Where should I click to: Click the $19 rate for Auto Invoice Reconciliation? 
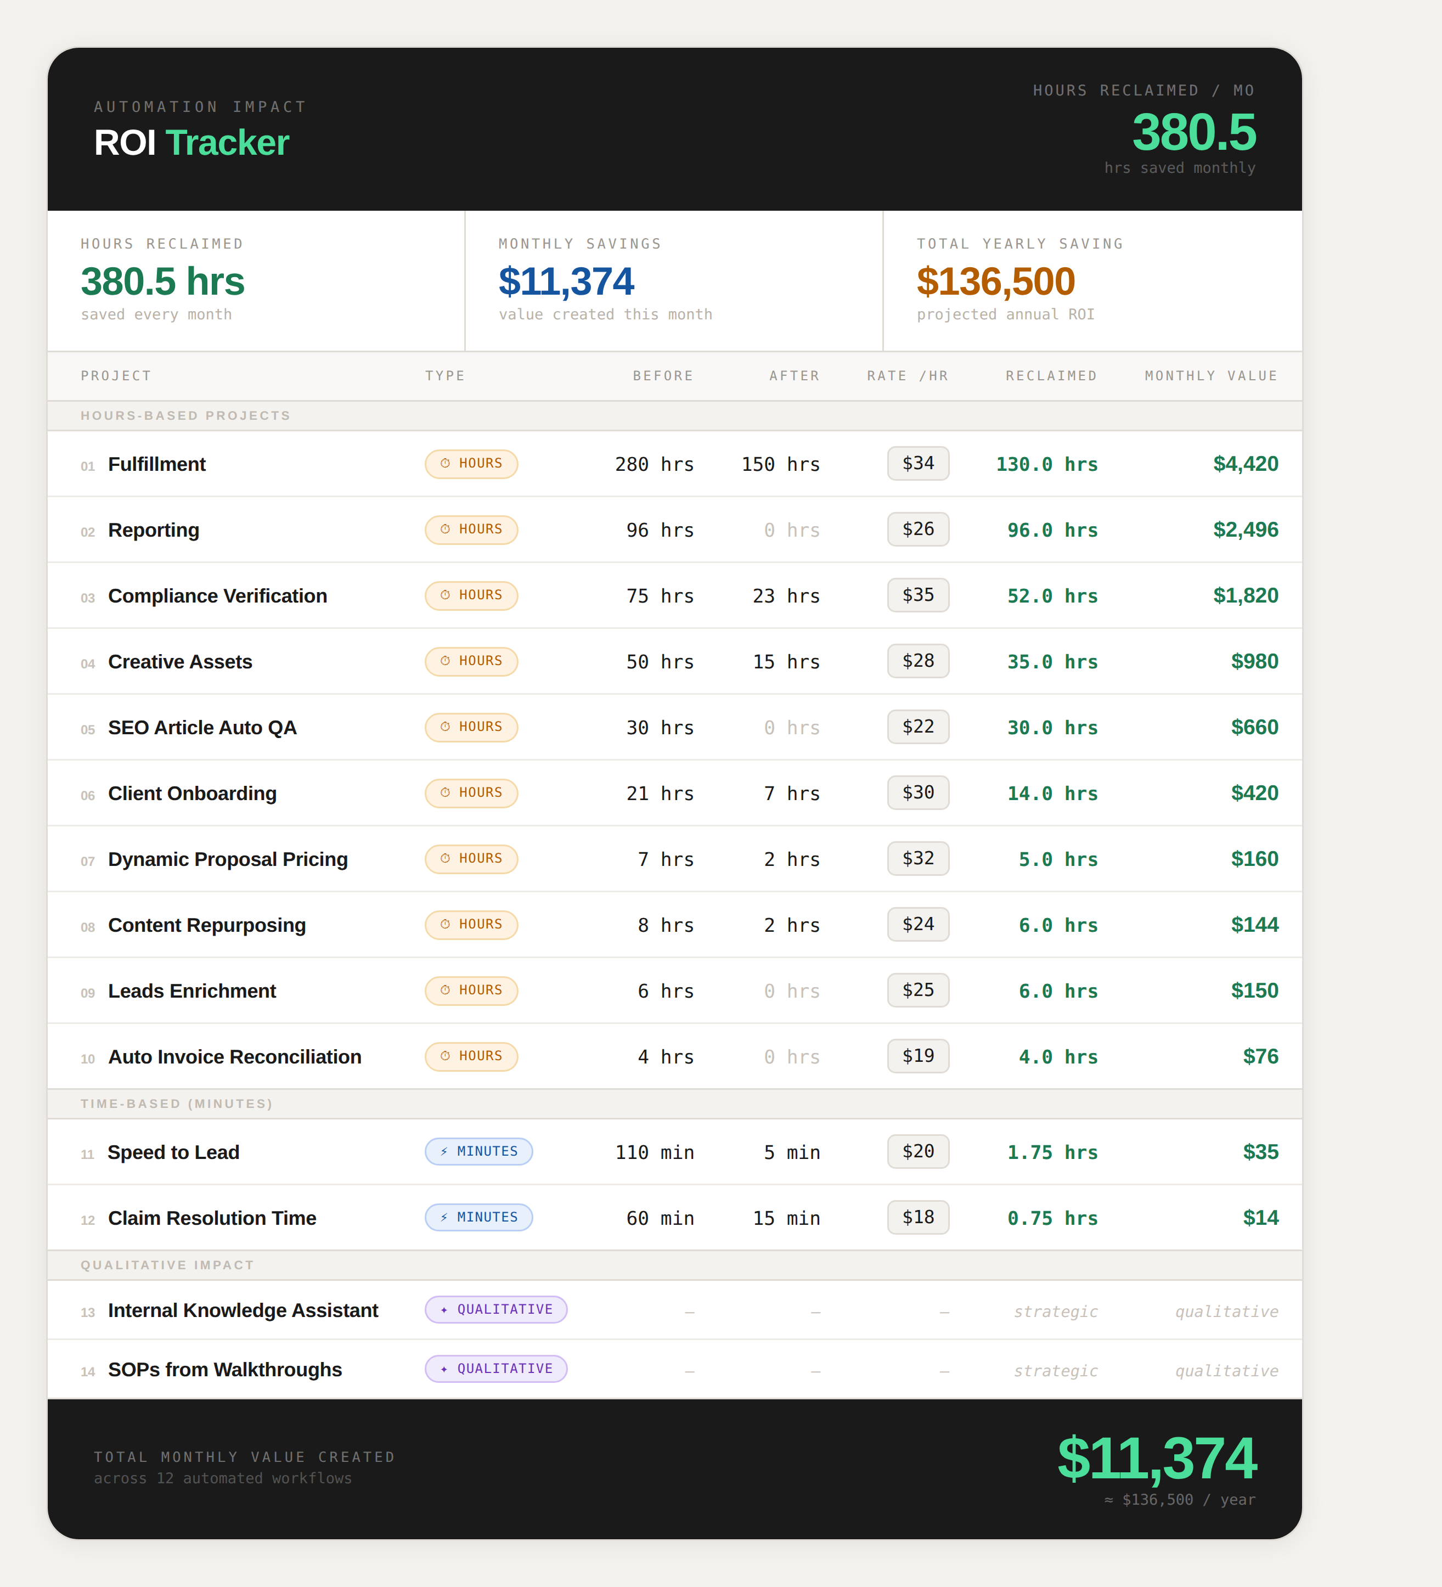pos(918,1056)
